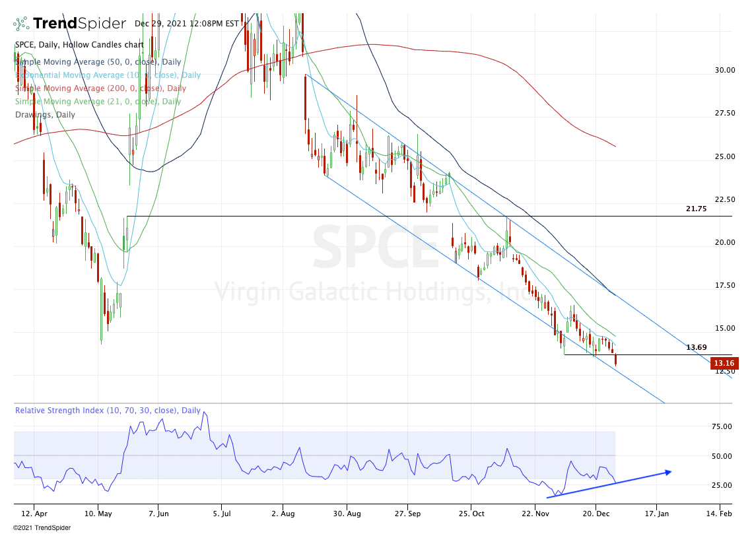
Task: Click the '27. Sep' date axis label
Action: tap(407, 514)
